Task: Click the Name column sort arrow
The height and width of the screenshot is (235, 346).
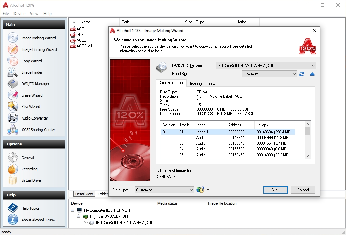Action: pyautogui.click(x=74, y=22)
